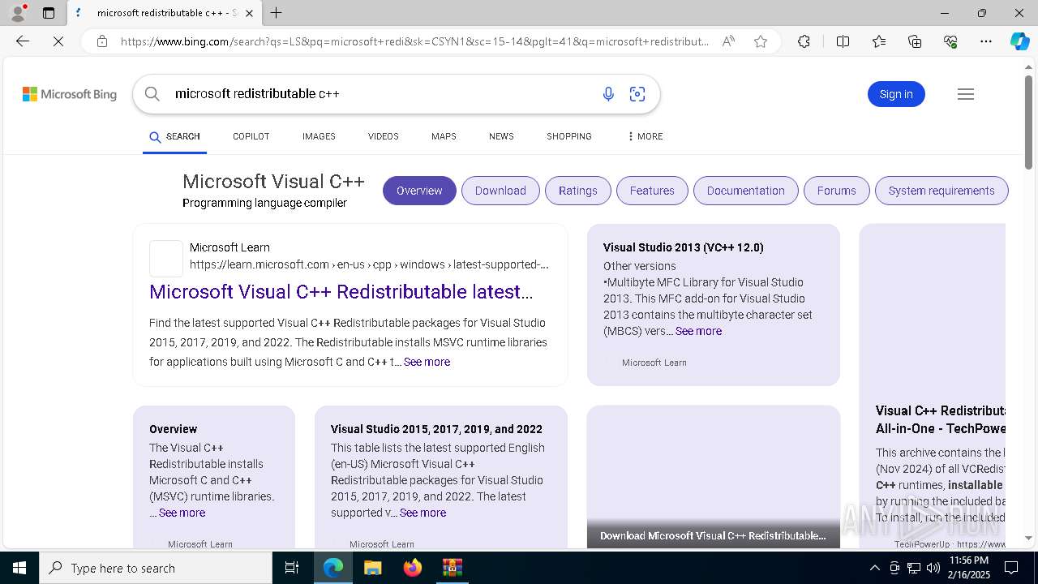
Task: Toggle split screen view
Action: coord(843,41)
